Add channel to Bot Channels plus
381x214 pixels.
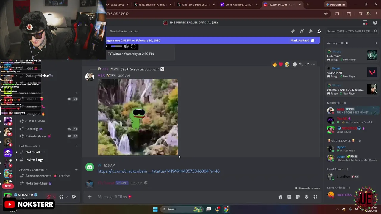pyautogui.click(x=76, y=146)
